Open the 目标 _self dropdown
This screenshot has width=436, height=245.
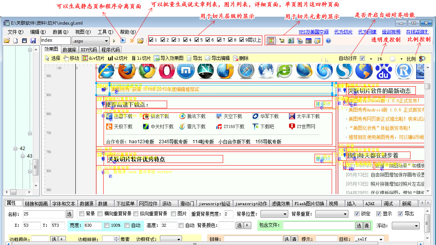click(369, 239)
